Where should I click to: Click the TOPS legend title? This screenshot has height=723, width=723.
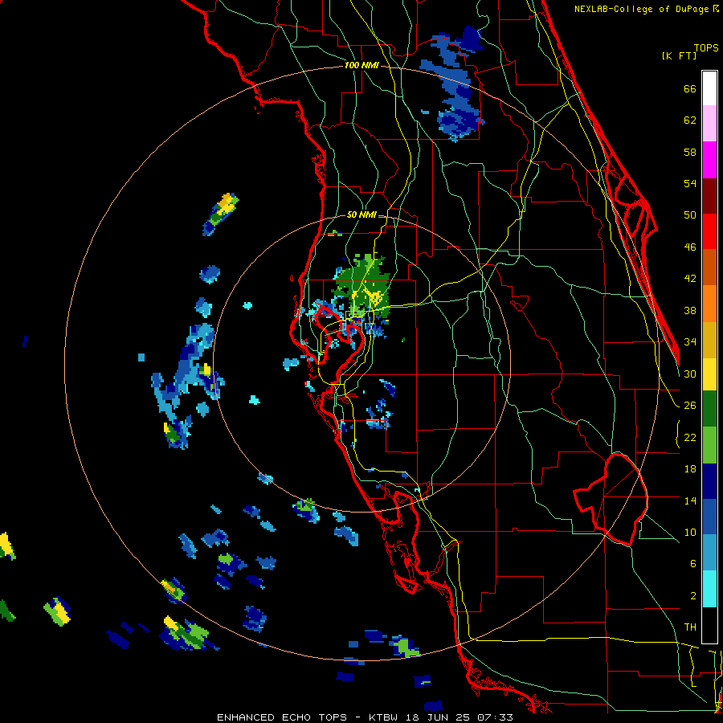point(706,48)
